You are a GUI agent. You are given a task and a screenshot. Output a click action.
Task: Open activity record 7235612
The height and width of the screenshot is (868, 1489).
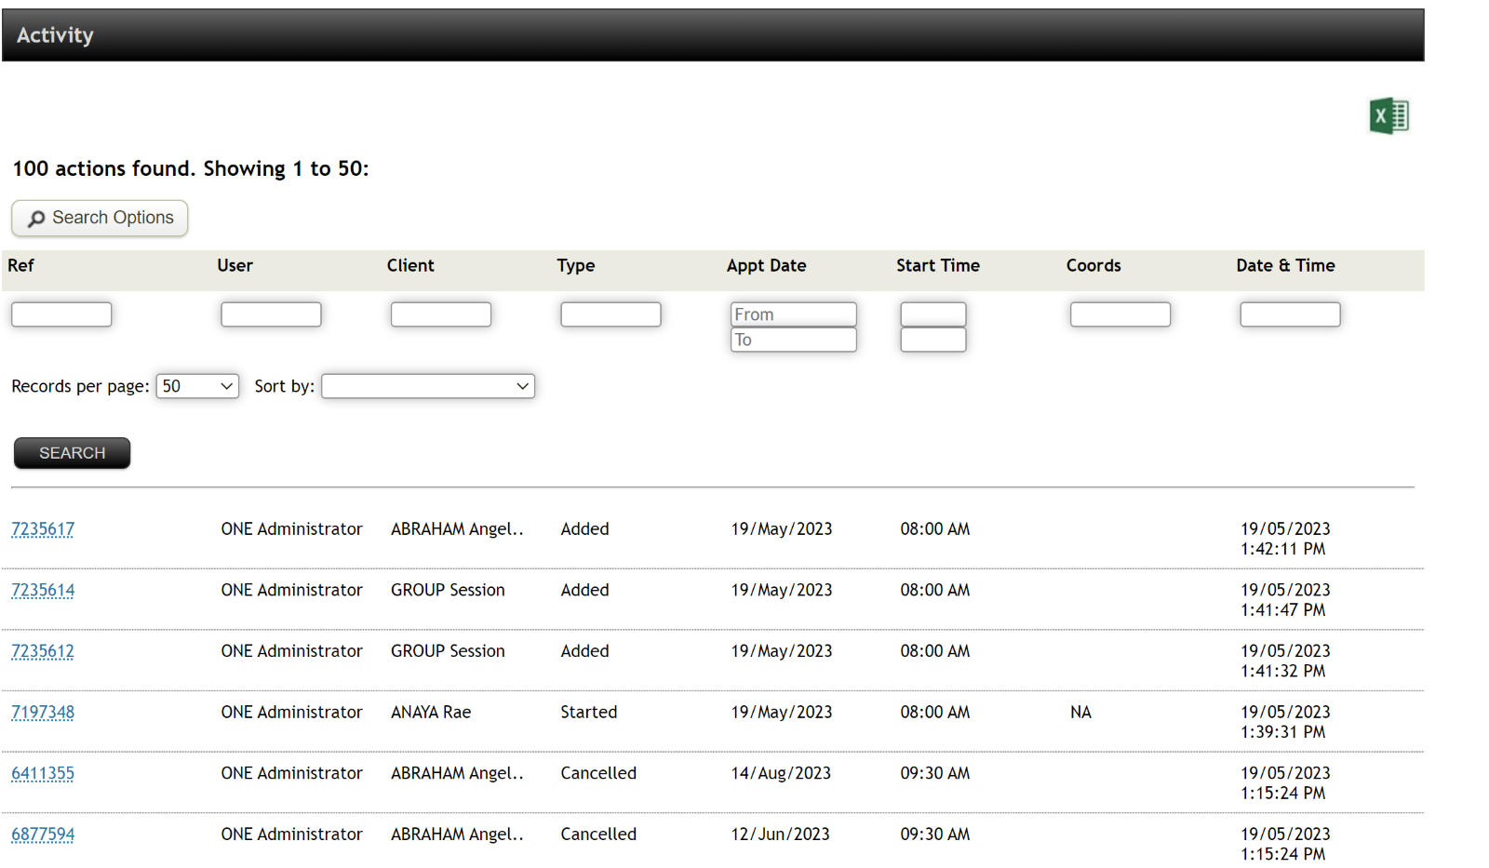43,651
